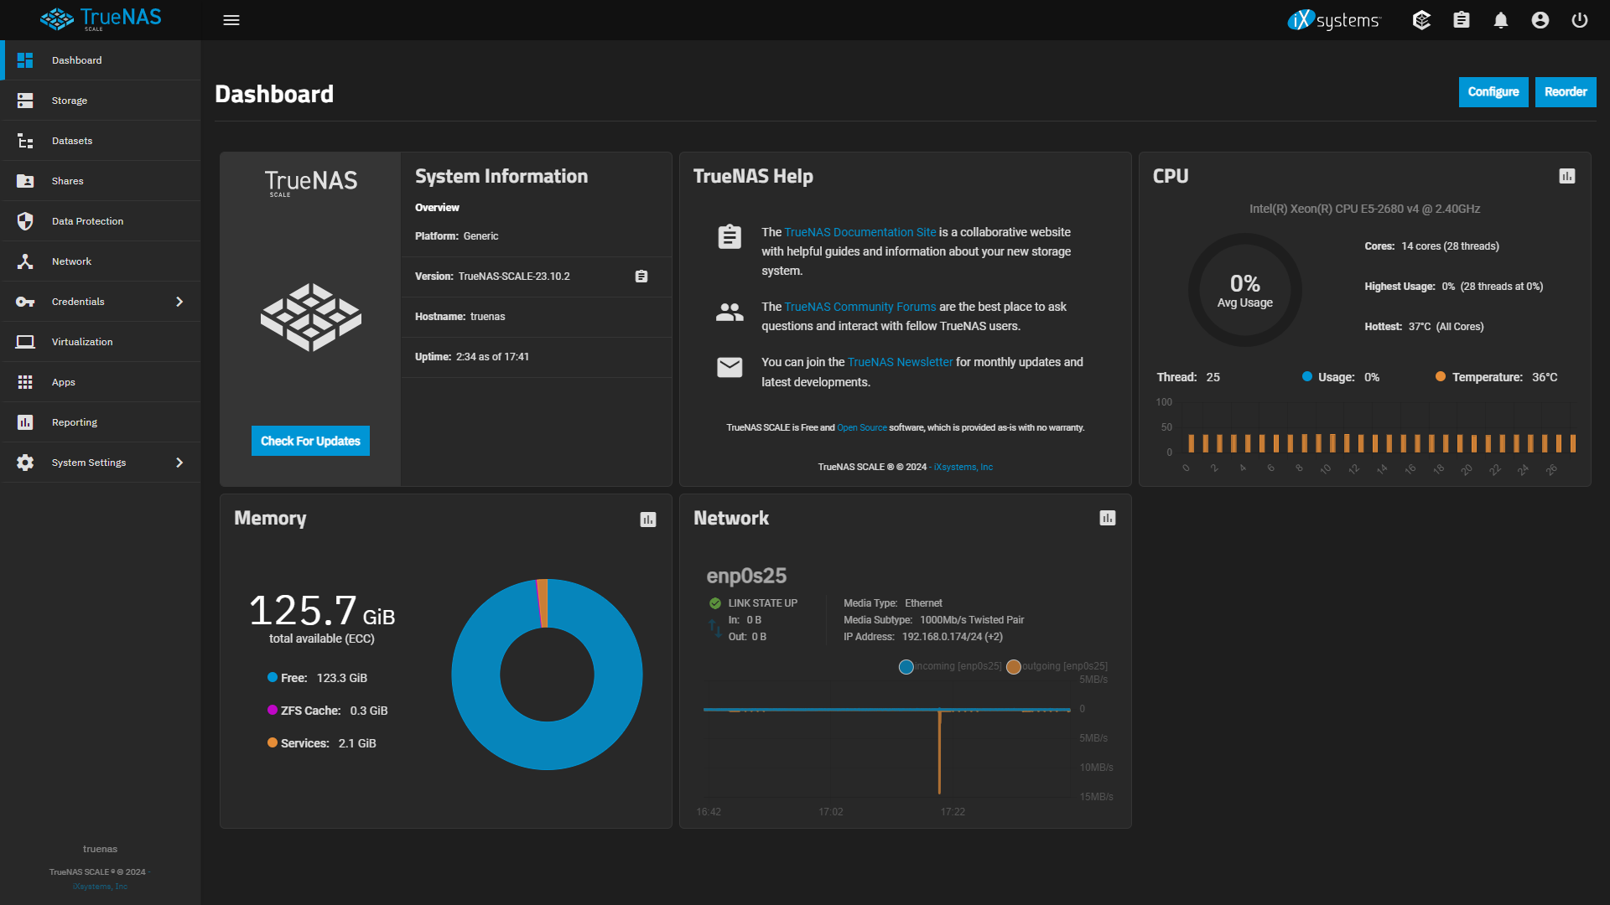Viewport: 1610px width, 905px height.
Task: Click Check For Updates button
Action: point(310,441)
